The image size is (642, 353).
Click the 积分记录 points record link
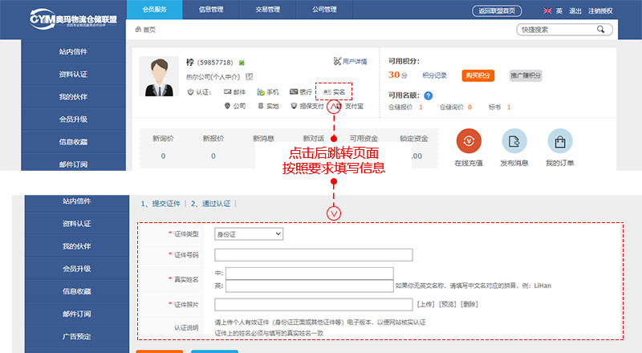tap(434, 75)
